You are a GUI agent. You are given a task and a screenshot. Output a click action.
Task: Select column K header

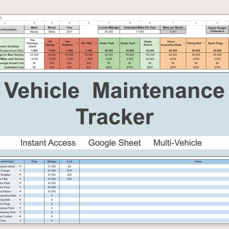pyautogui.click(x=217, y=23)
